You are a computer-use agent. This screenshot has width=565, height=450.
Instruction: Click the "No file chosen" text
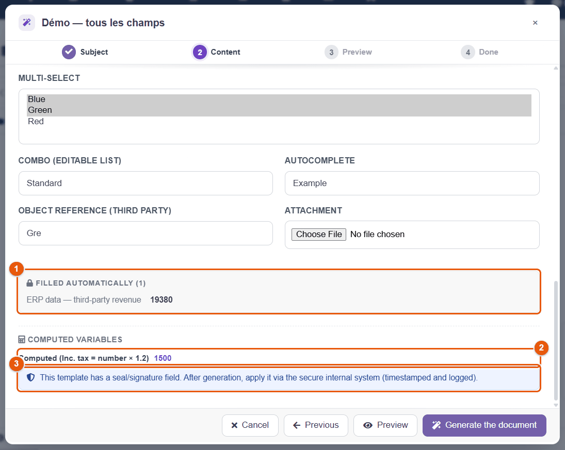[x=377, y=235]
